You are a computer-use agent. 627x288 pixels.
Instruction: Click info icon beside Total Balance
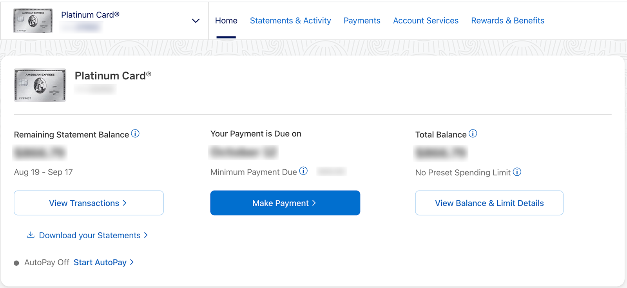click(x=473, y=134)
